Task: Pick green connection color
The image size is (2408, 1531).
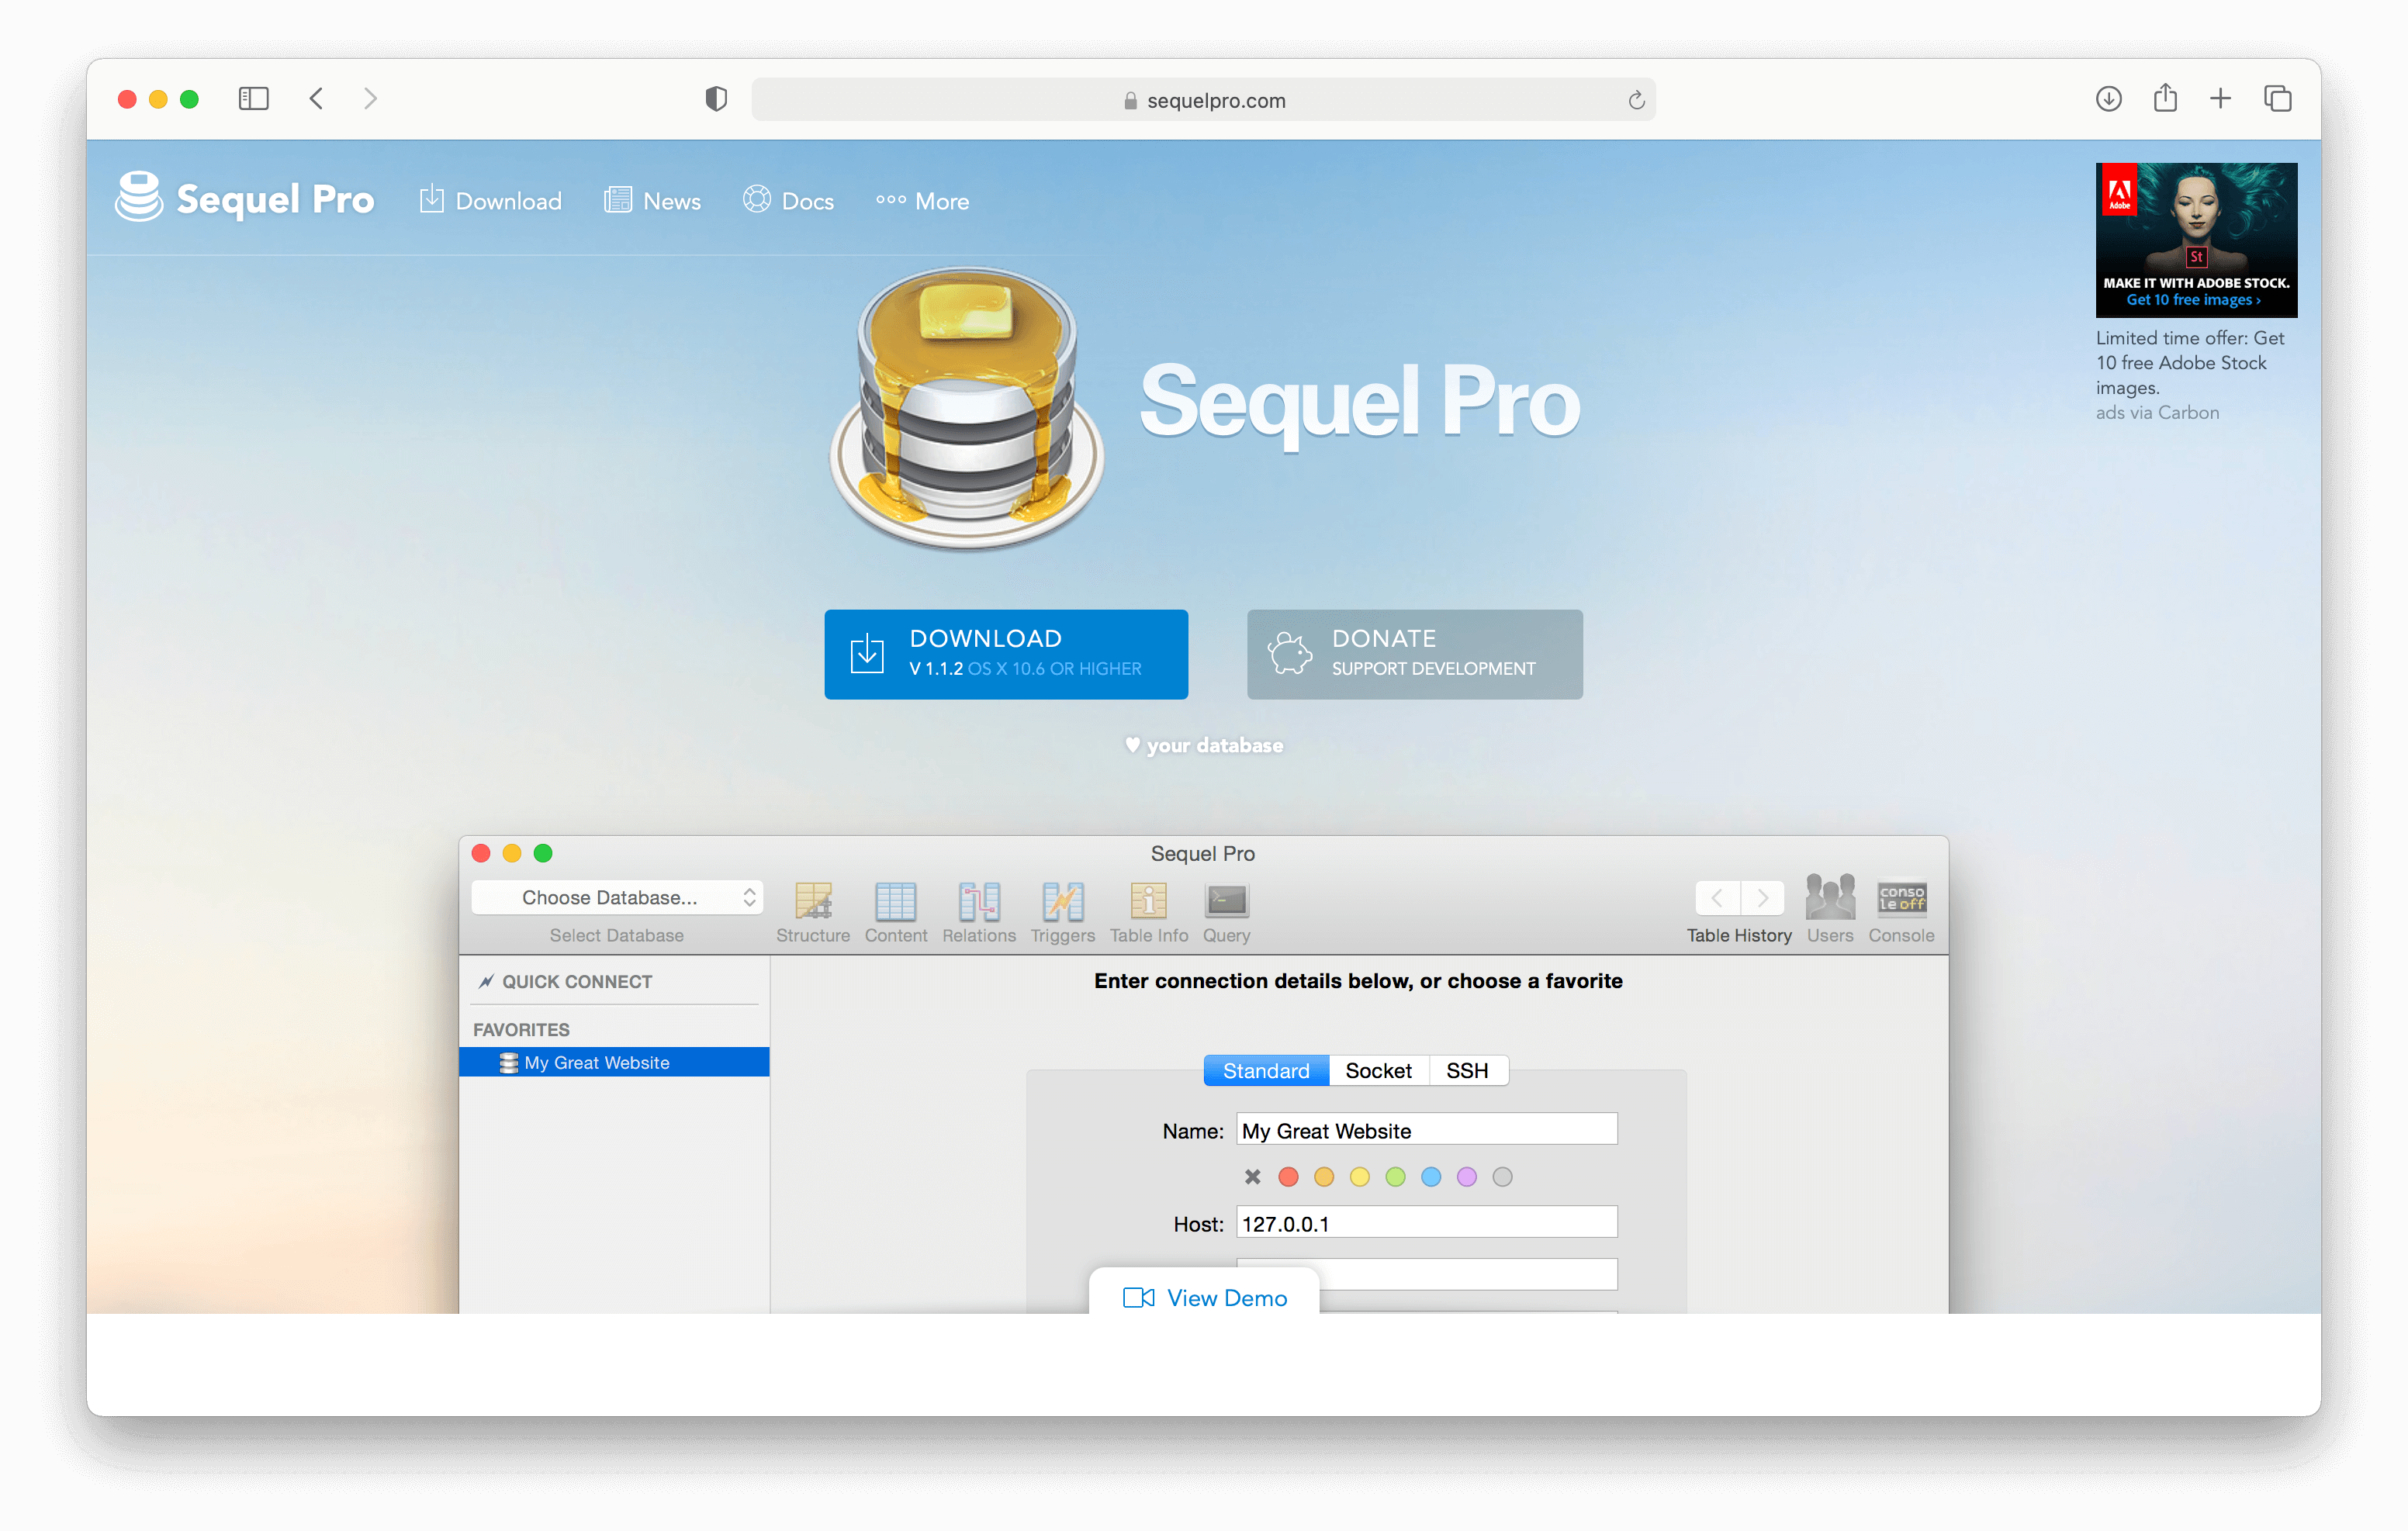Action: (1395, 1177)
